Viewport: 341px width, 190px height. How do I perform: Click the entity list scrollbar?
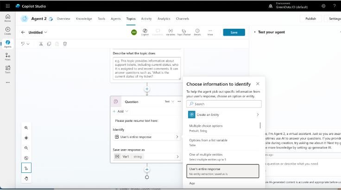coord(260,126)
